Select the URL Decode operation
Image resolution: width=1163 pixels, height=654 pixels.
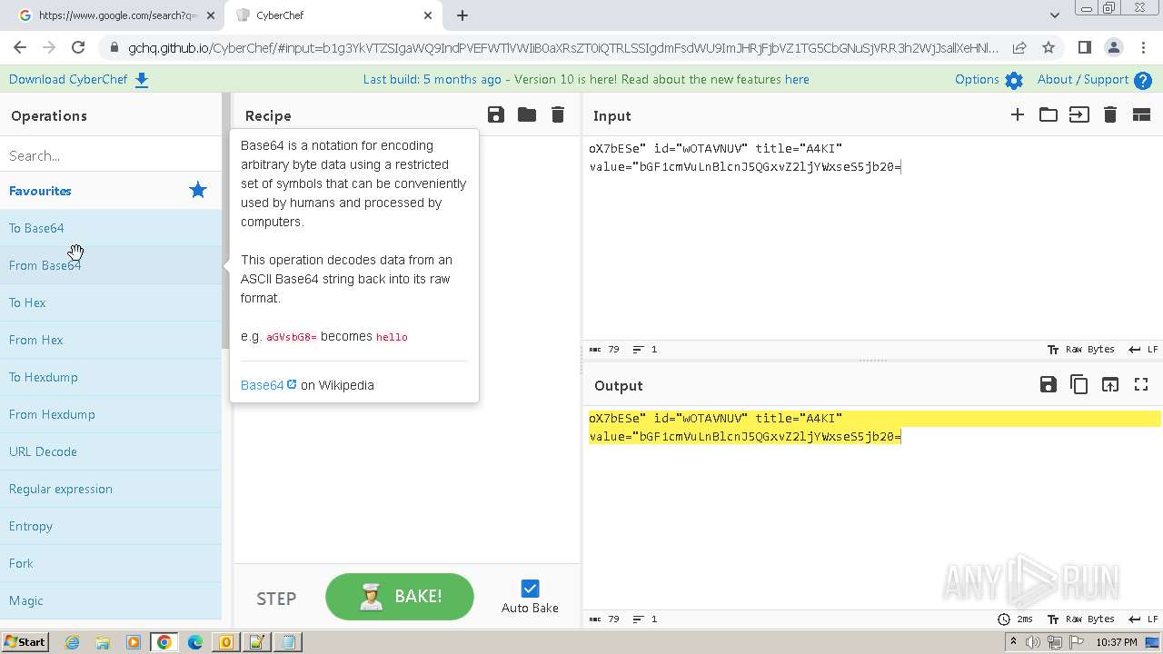(111, 451)
